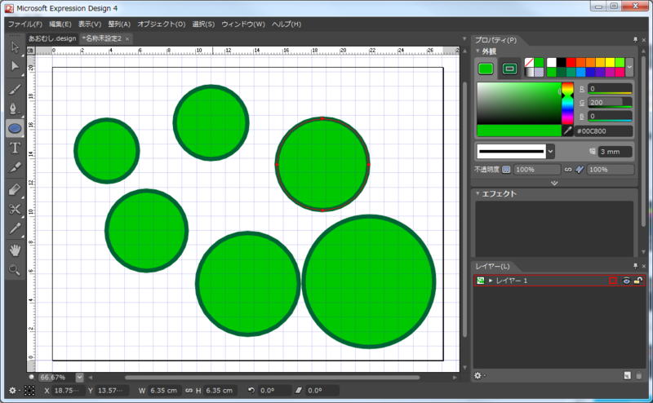Toggle the fill and stroke opacity link
The width and height of the screenshot is (653, 403).
568,170
